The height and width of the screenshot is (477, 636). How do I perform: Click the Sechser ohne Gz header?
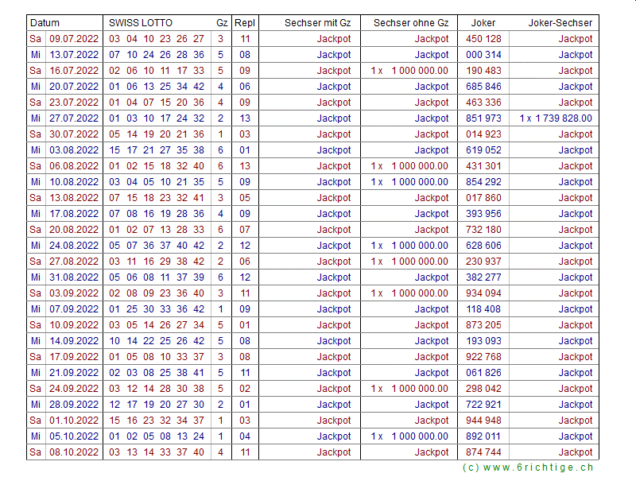coord(411,23)
